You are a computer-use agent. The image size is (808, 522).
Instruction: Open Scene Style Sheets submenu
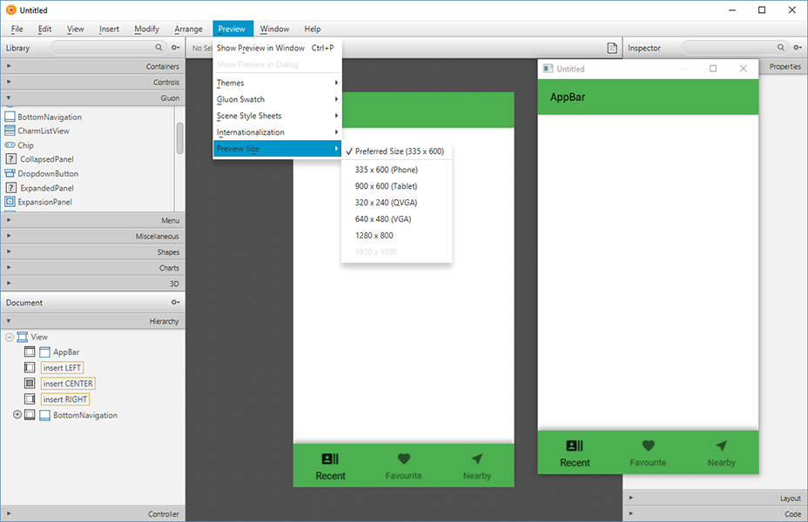click(x=277, y=116)
